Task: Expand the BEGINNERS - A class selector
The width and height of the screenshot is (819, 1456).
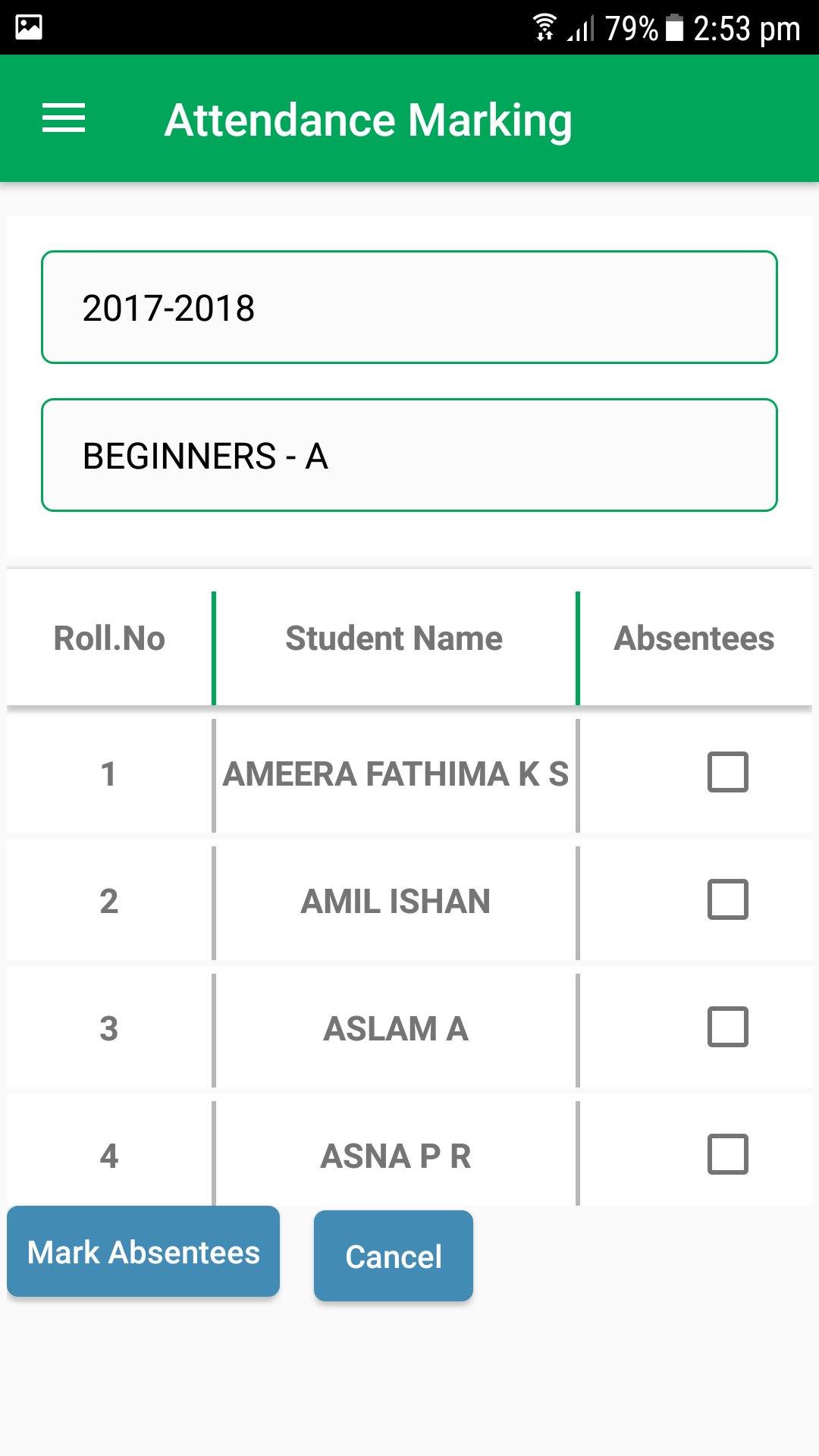Action: [x=409, y=455]
